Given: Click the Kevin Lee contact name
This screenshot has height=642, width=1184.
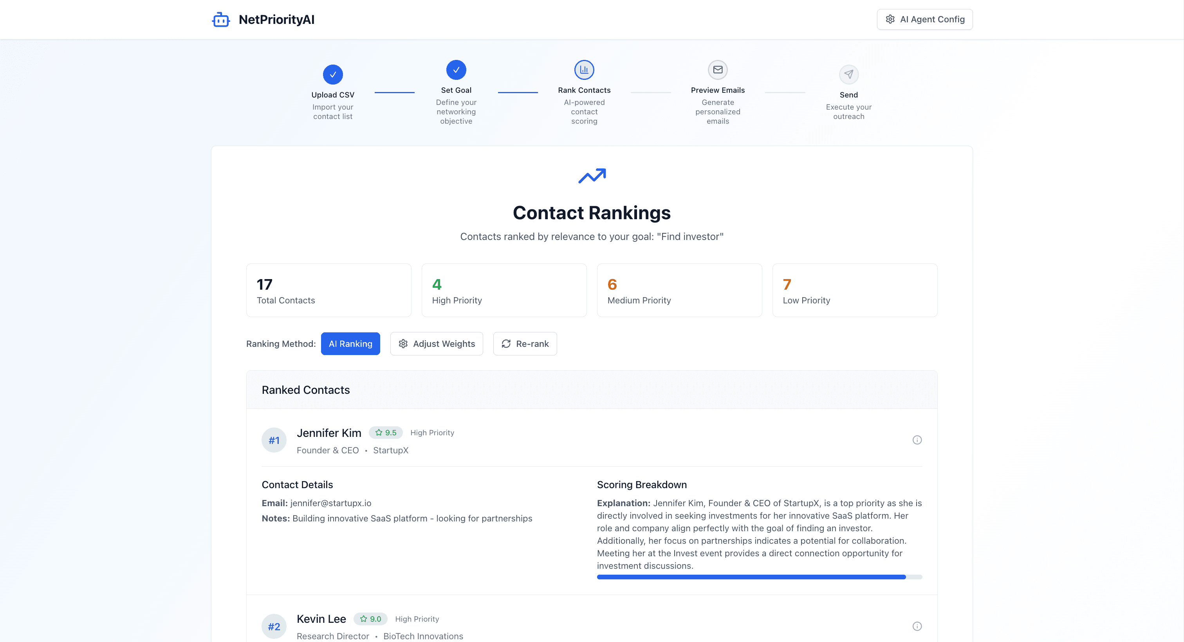Looking at the screenshot, I should click(x=321, y=619).
